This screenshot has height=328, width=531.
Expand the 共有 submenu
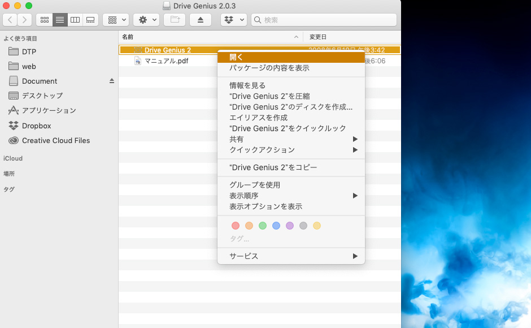(291, 139)
